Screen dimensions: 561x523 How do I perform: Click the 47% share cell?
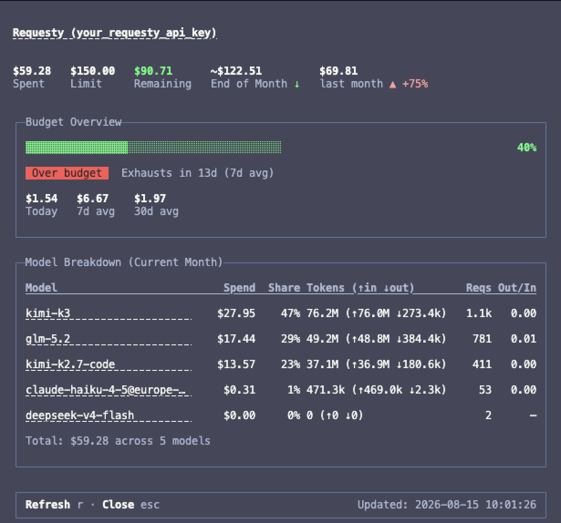[291, 313]
